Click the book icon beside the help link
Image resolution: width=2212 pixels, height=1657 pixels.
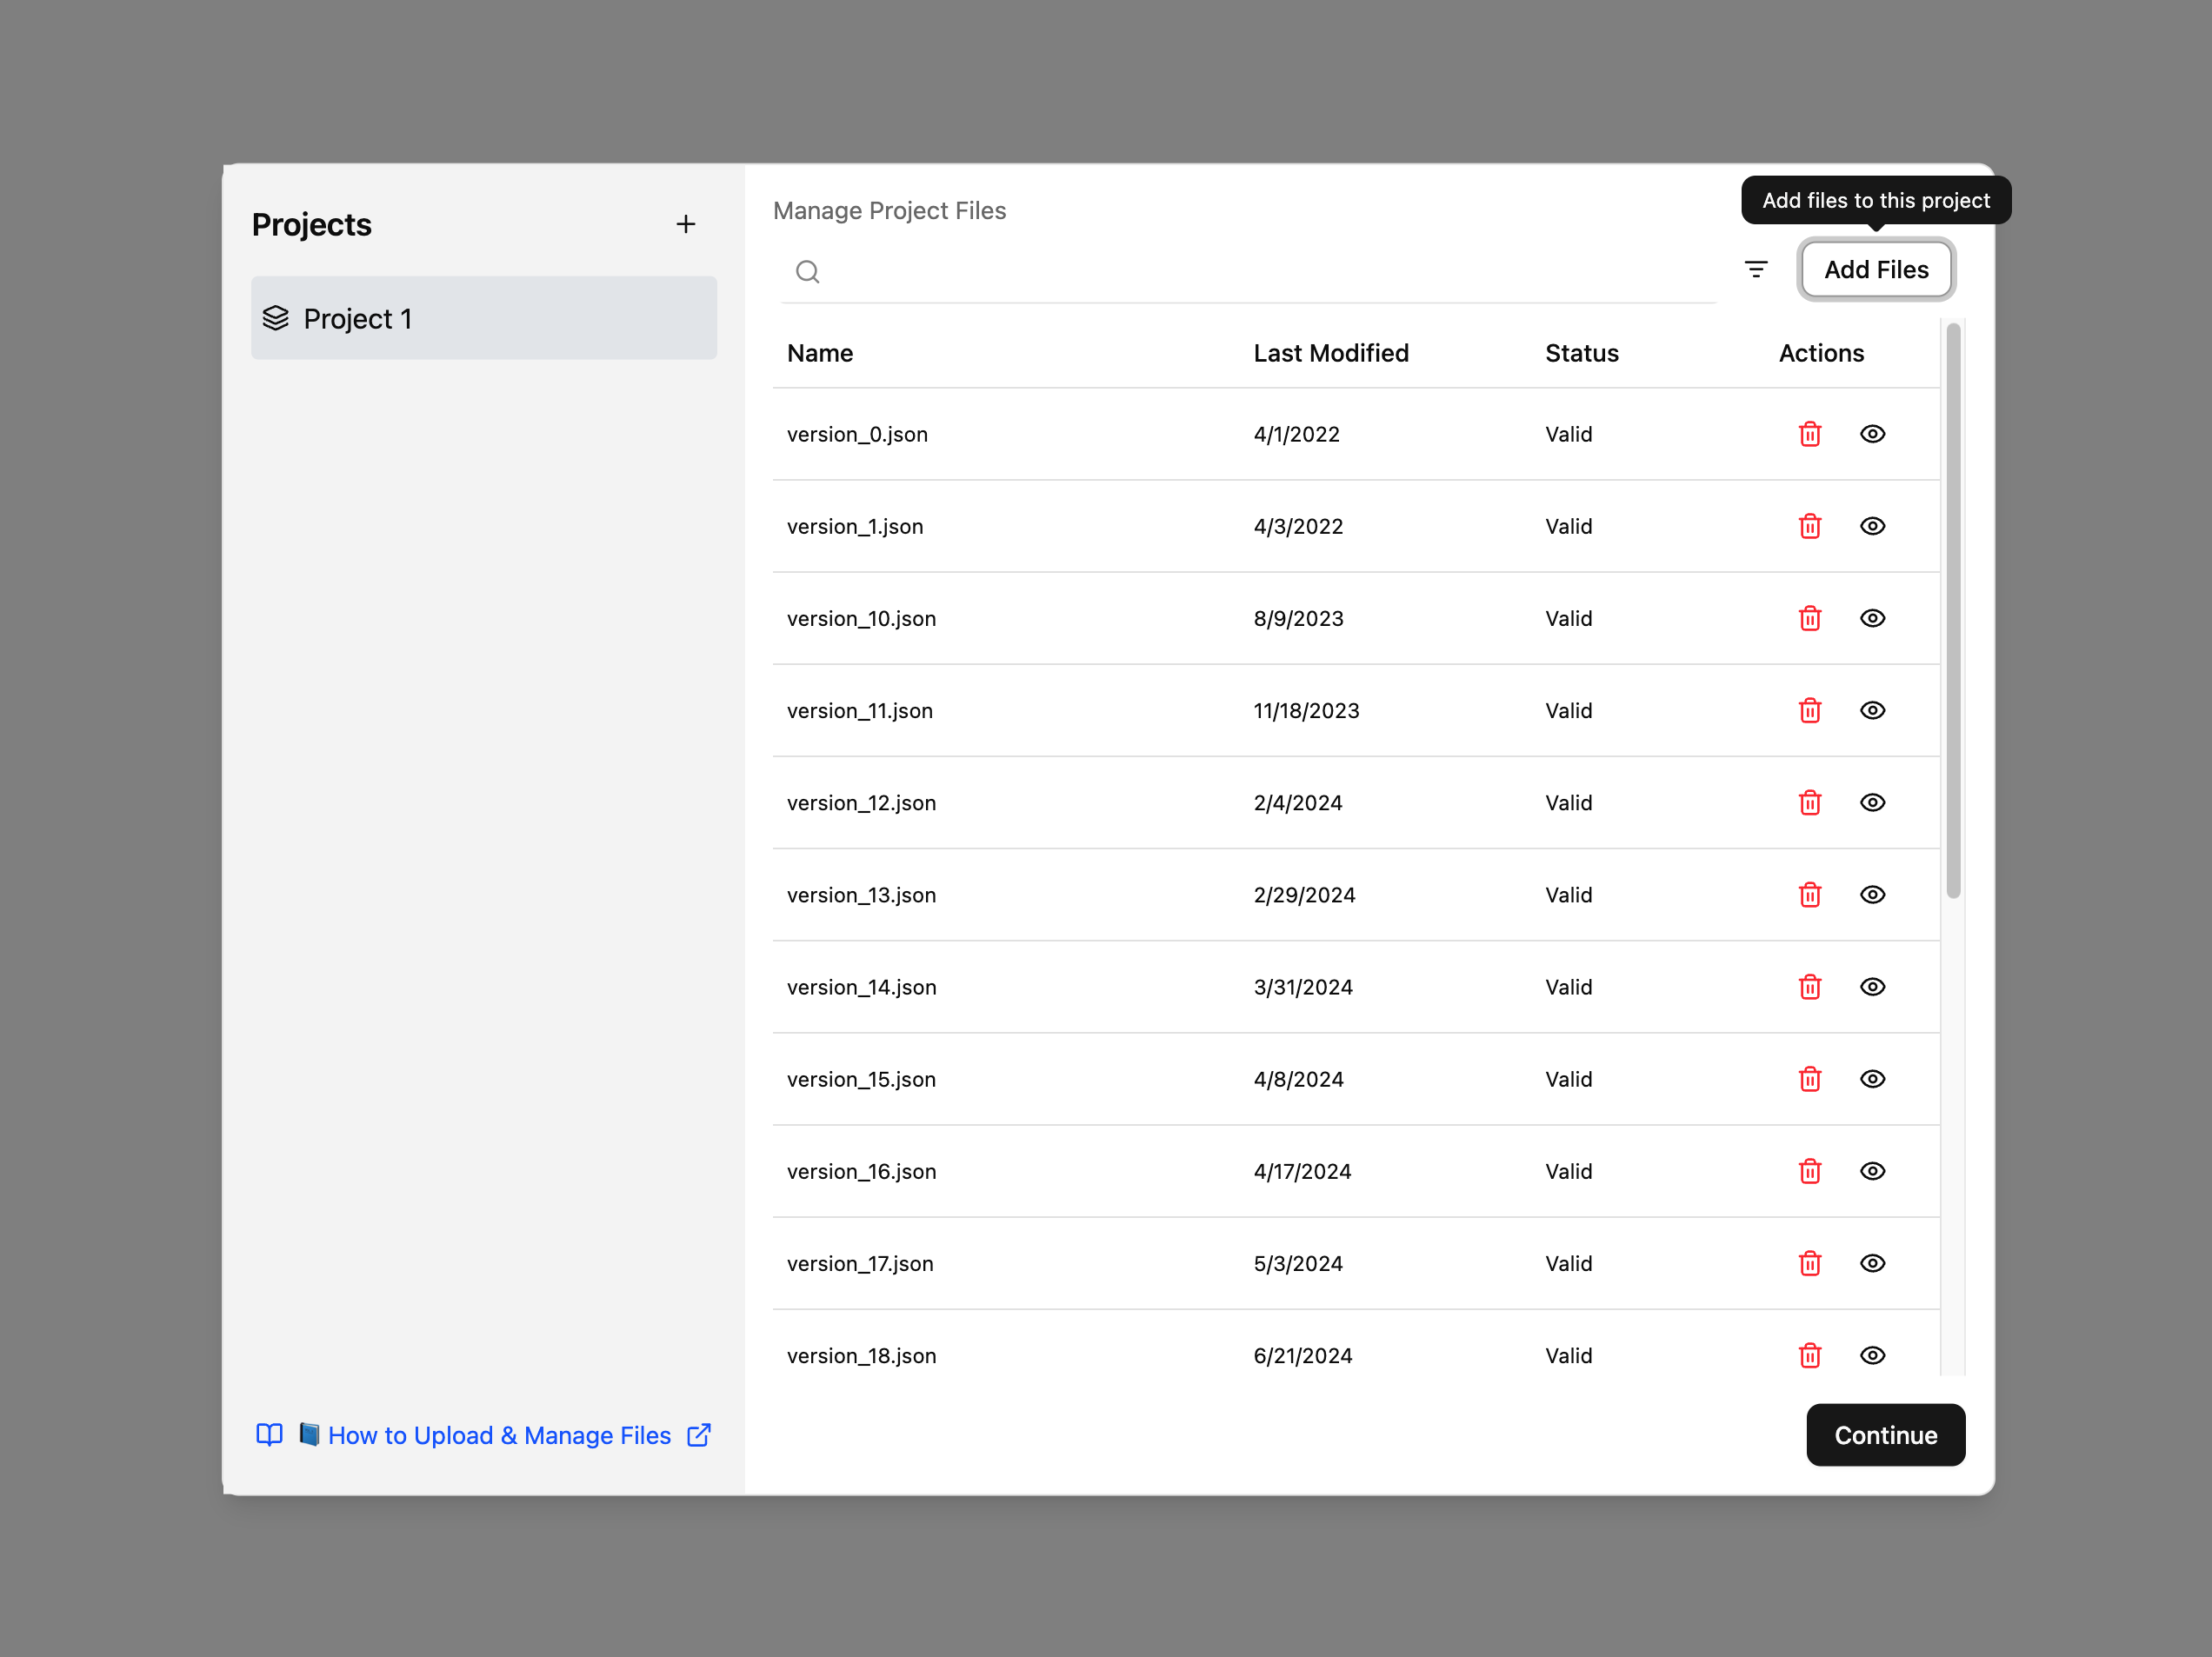coord(269,1435)
